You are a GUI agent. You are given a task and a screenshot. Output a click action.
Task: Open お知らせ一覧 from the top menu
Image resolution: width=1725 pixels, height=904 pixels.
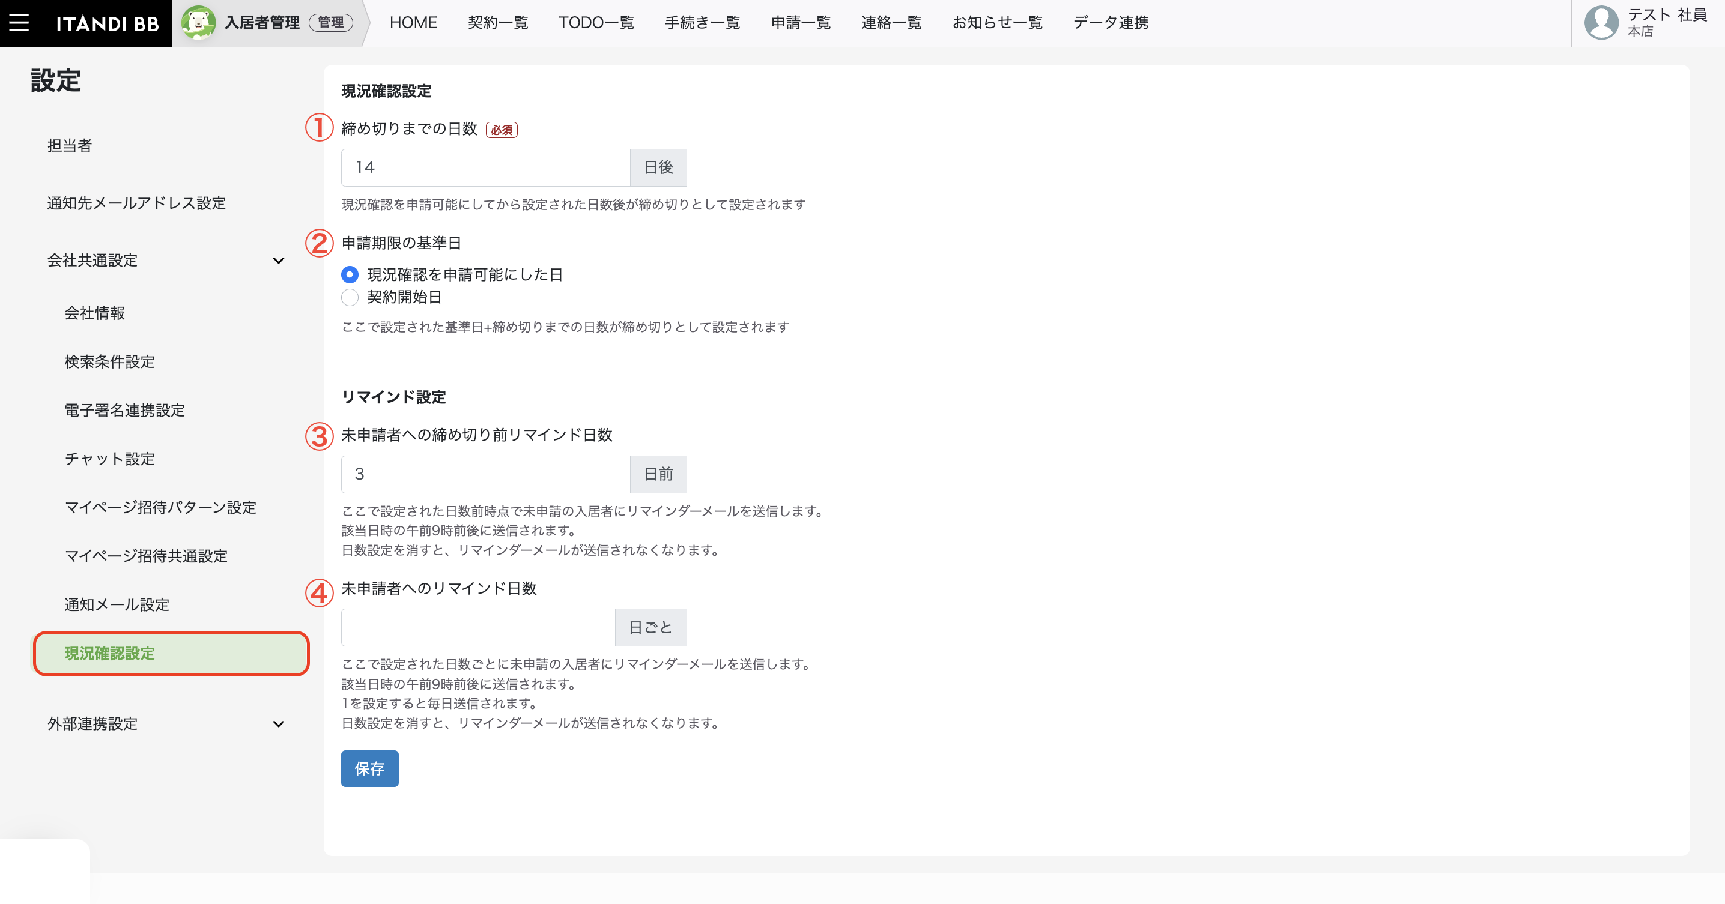click(x=998, y=23)
